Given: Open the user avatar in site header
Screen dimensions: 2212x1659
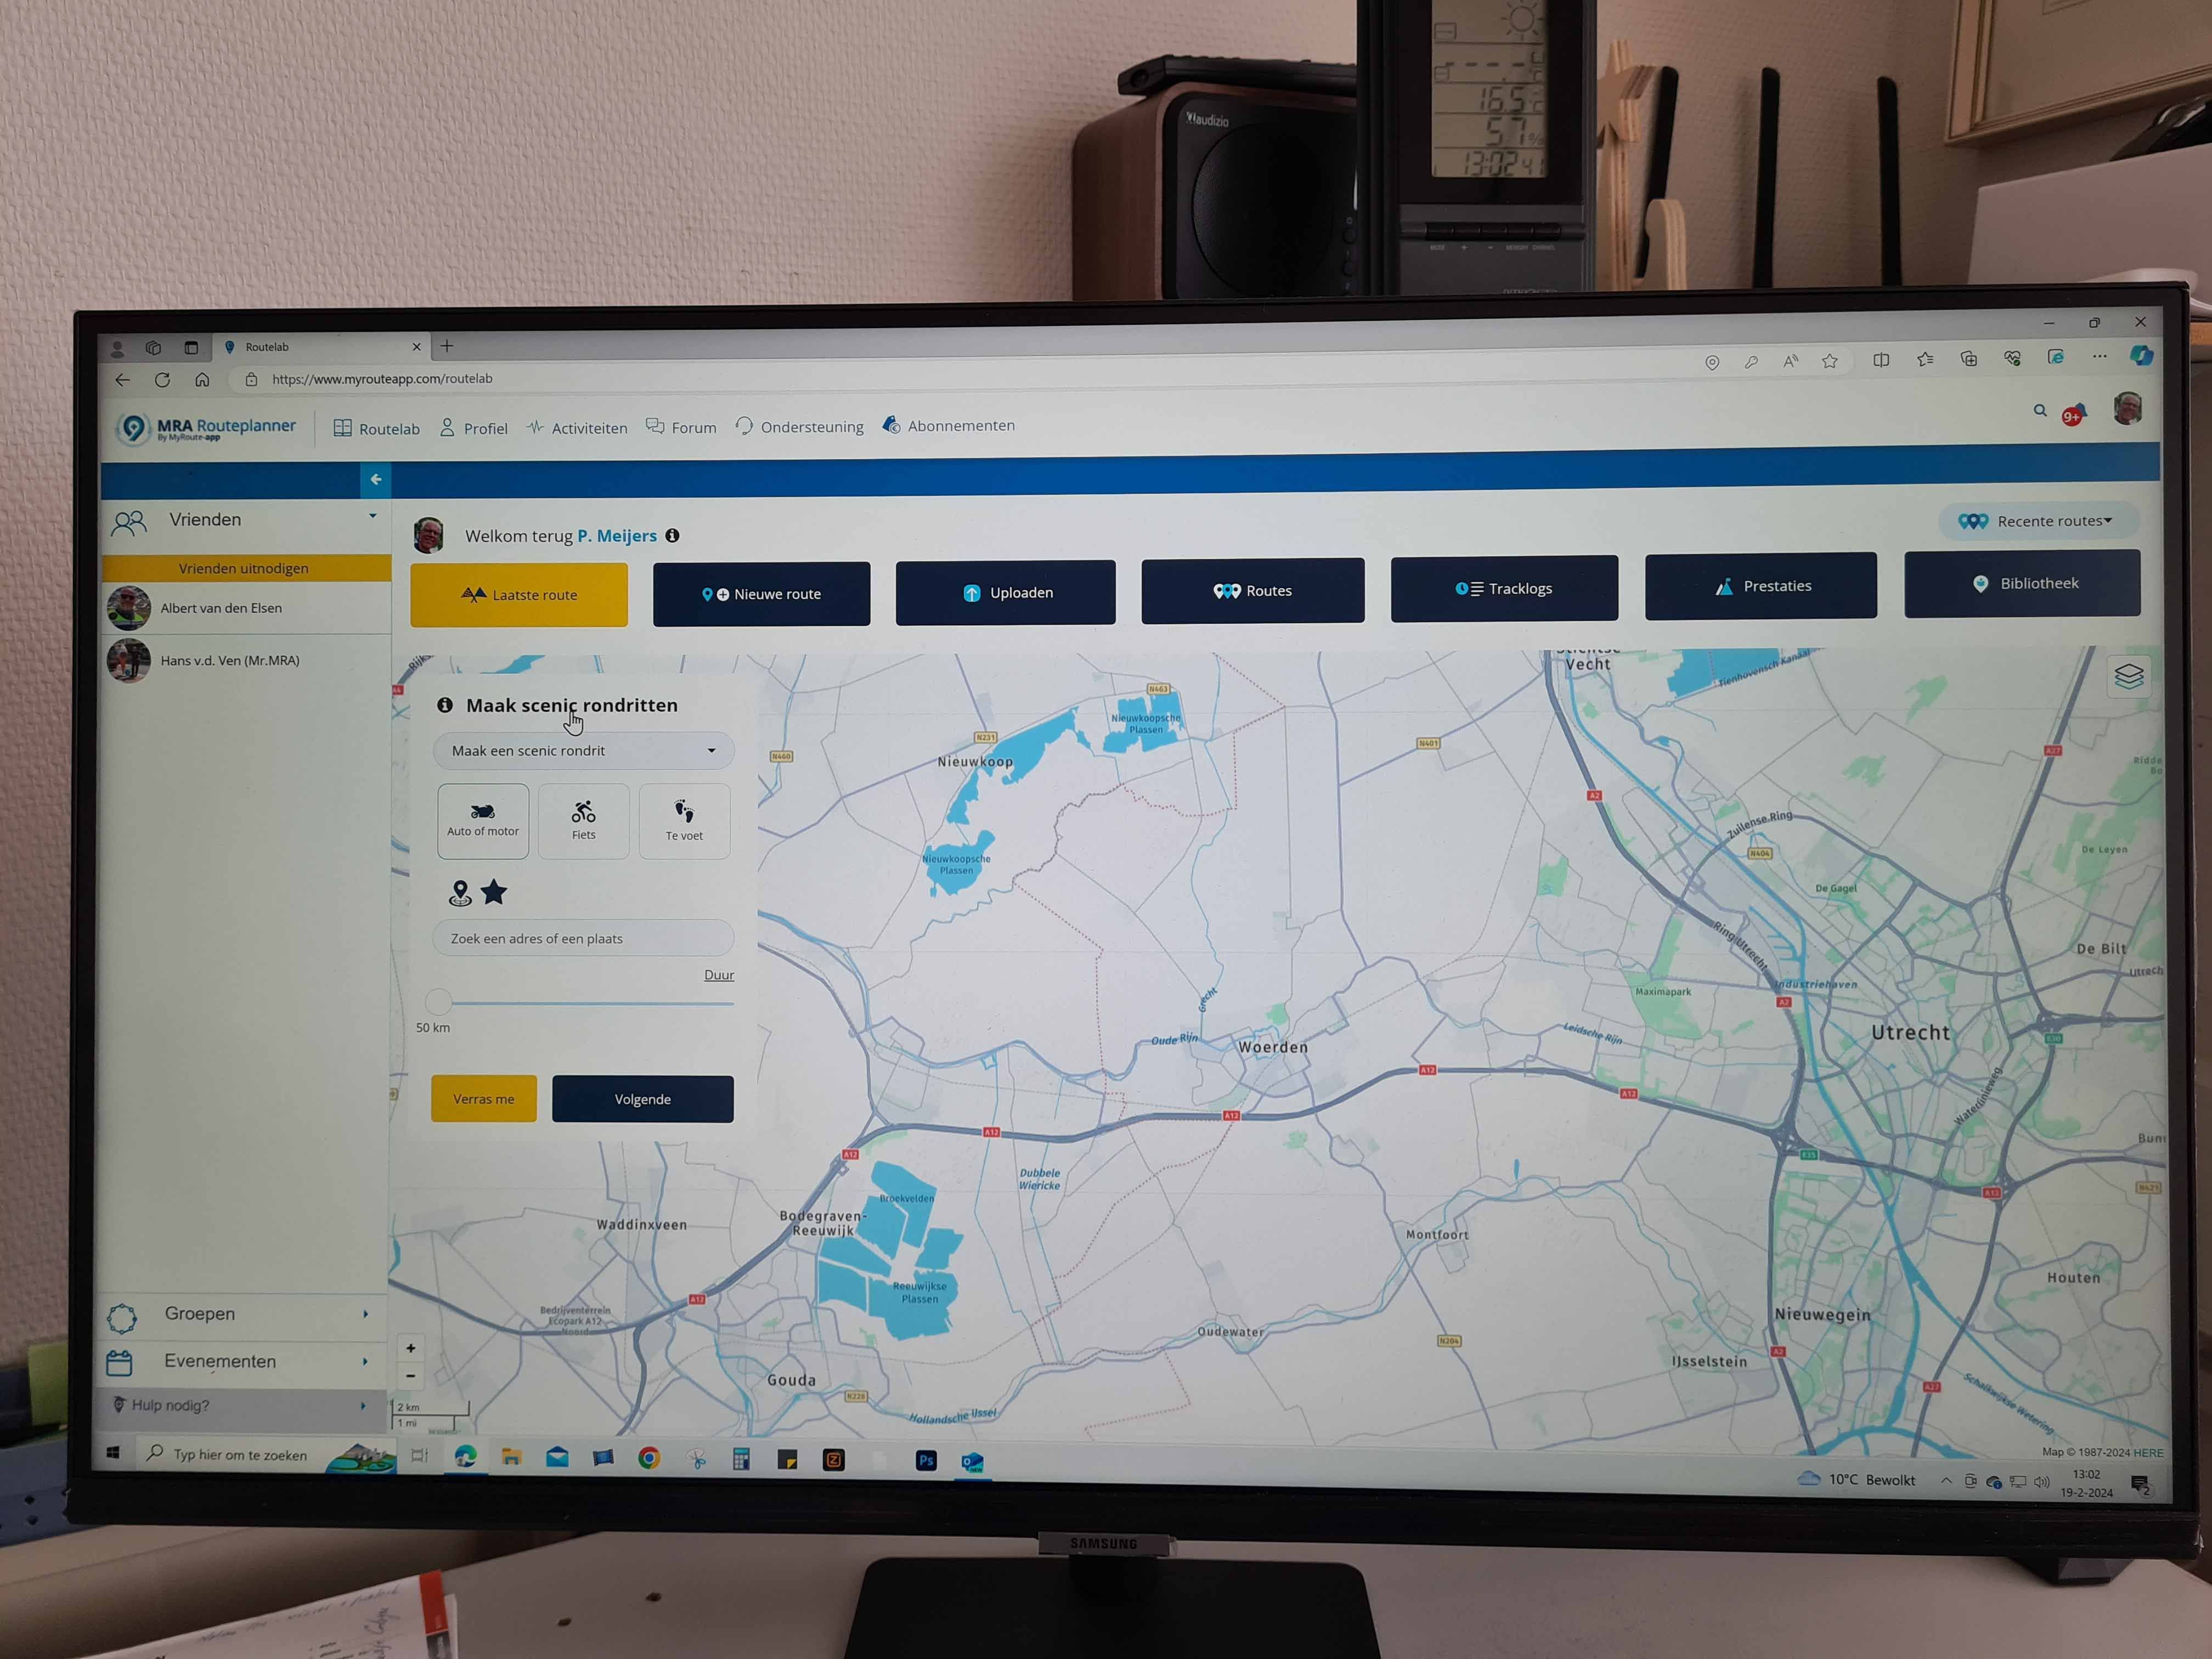Looking at the screenshot, I should pos(2127,408).
